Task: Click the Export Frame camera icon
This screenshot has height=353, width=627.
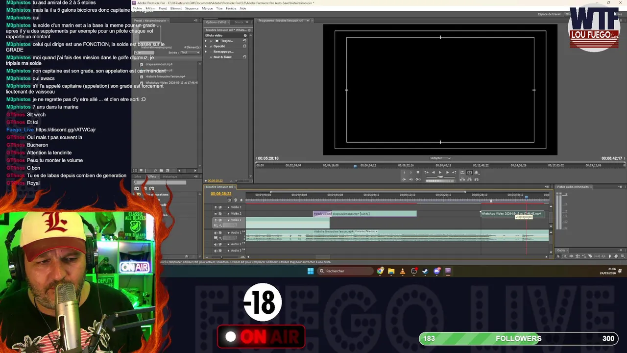Action: tap(477, 179)
